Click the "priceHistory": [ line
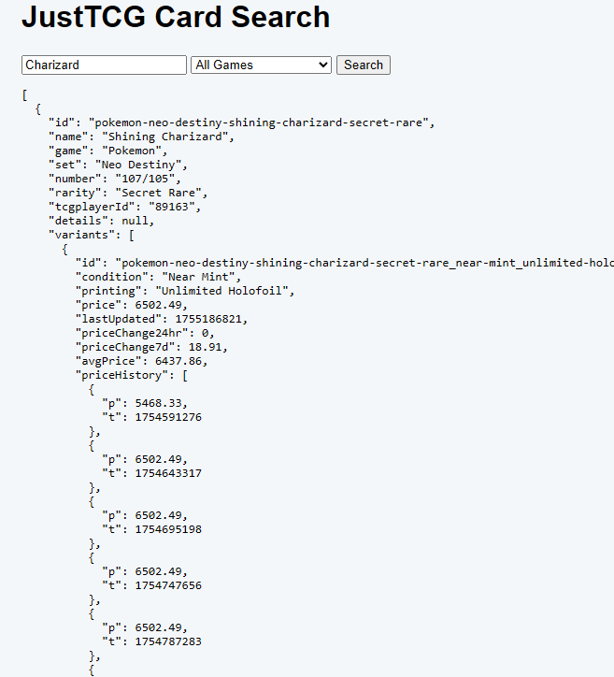The height and width of the screenshot is (677, 614). (x=132, y=375)
